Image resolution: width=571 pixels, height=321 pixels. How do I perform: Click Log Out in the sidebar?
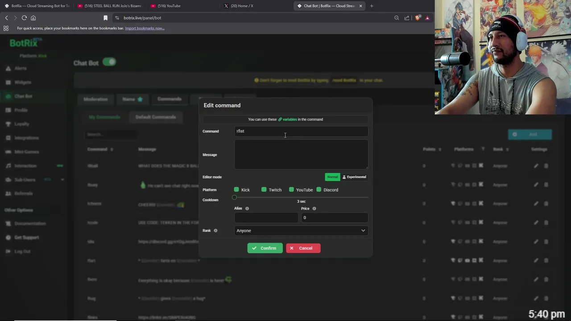coord(22,251)
